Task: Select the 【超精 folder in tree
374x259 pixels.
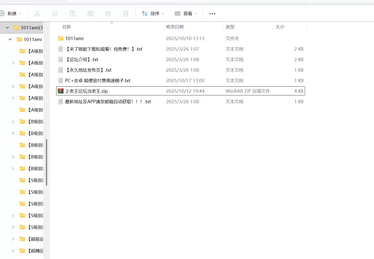Action: 36,251
